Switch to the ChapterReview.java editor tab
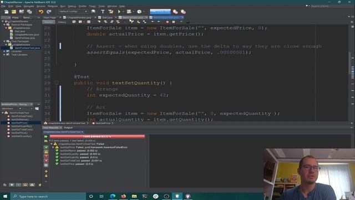This screenshot has width=355, height=200. click(79, 17)
